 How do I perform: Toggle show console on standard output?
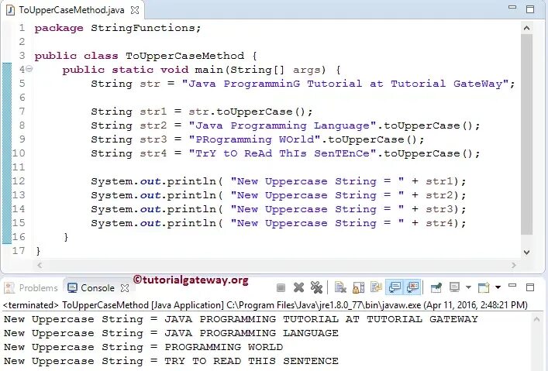395,287
